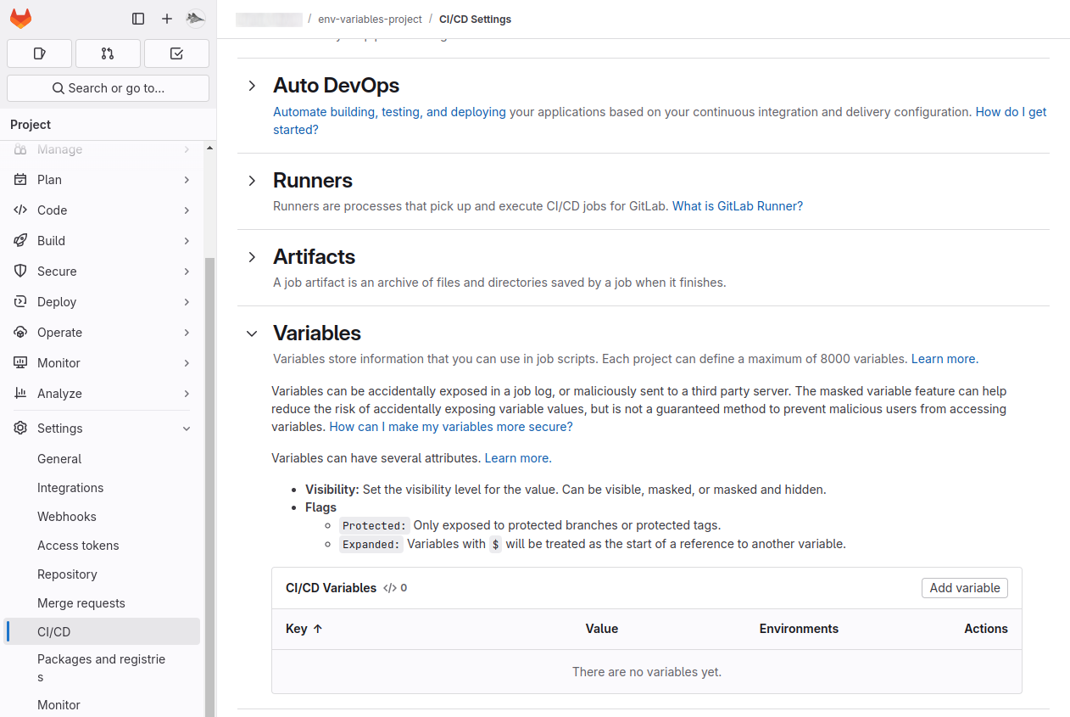Click the Analyze chart icon

coord(20,394)
